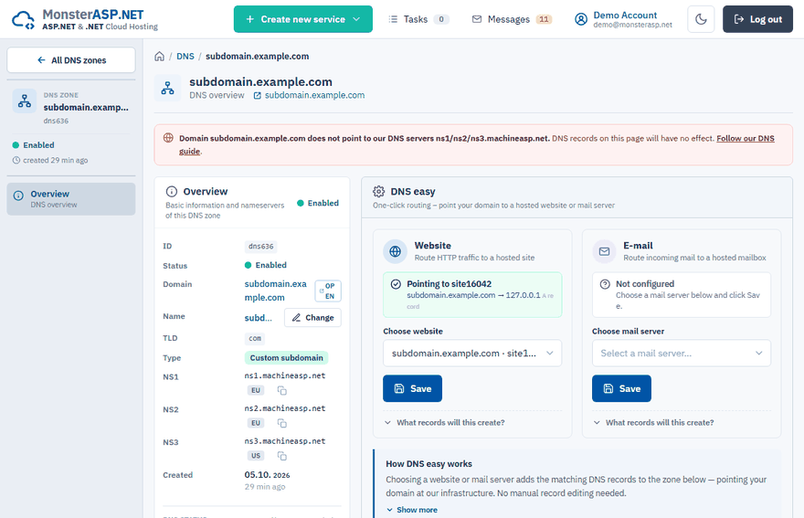Click the Website globe icon
Screen dimensions: 804x518
coord(396,251)
